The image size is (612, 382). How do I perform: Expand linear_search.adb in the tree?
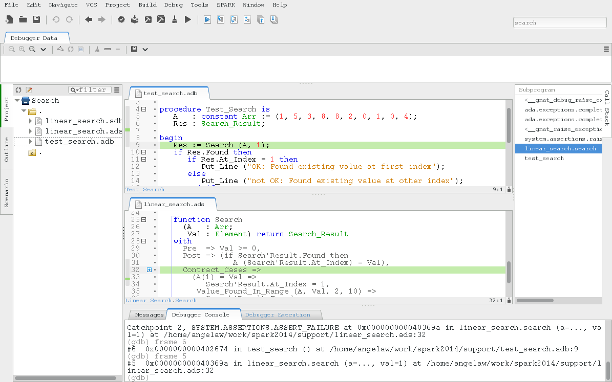pyautogui.click(x=30, y=121)
